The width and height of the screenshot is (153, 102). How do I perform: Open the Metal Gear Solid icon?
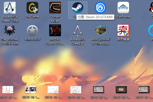point(55,31)
